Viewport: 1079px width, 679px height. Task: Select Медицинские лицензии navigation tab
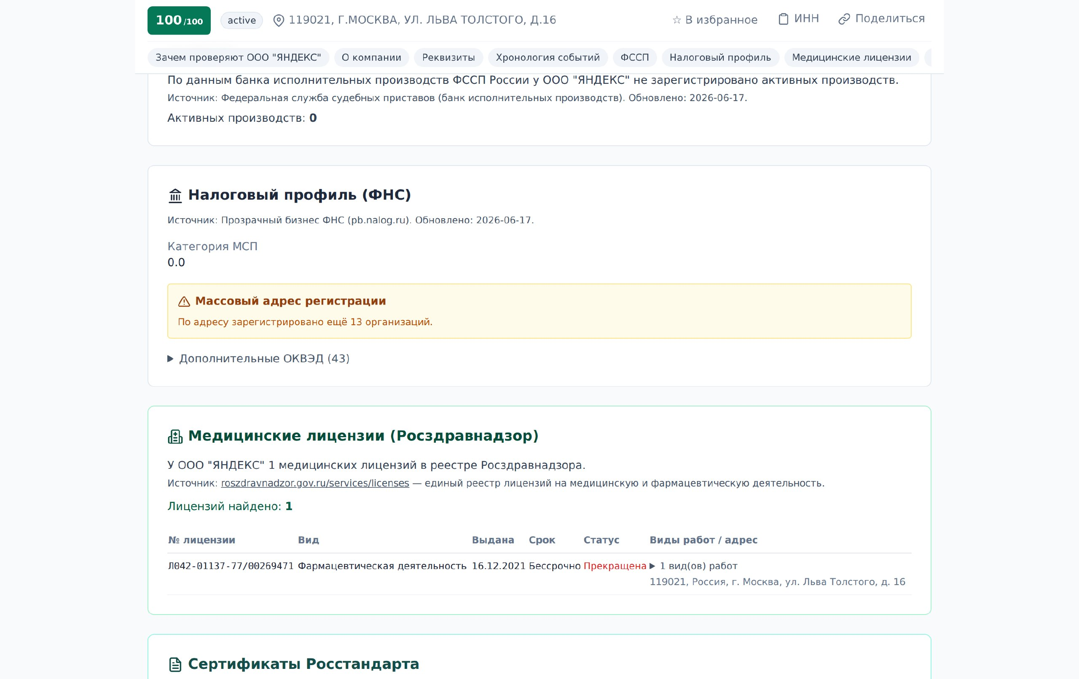click(x=851, y=57)
